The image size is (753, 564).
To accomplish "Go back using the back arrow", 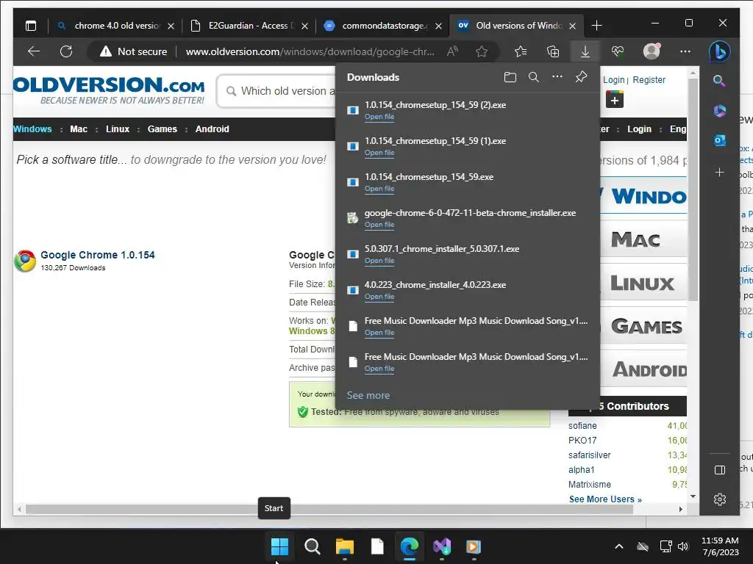I will tap(34, 51).
